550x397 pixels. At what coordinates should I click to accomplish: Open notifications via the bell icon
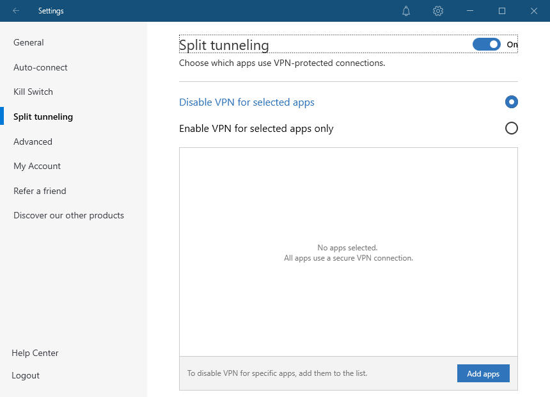pyautogui.click(x=405, y=11)
